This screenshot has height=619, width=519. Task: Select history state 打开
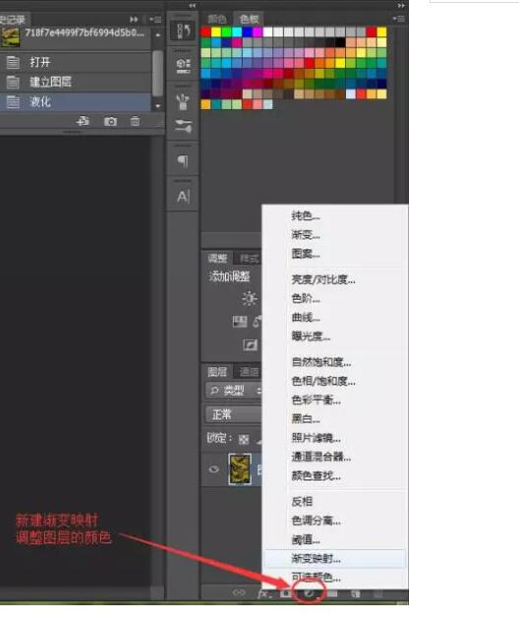click(x=76, y=62)
